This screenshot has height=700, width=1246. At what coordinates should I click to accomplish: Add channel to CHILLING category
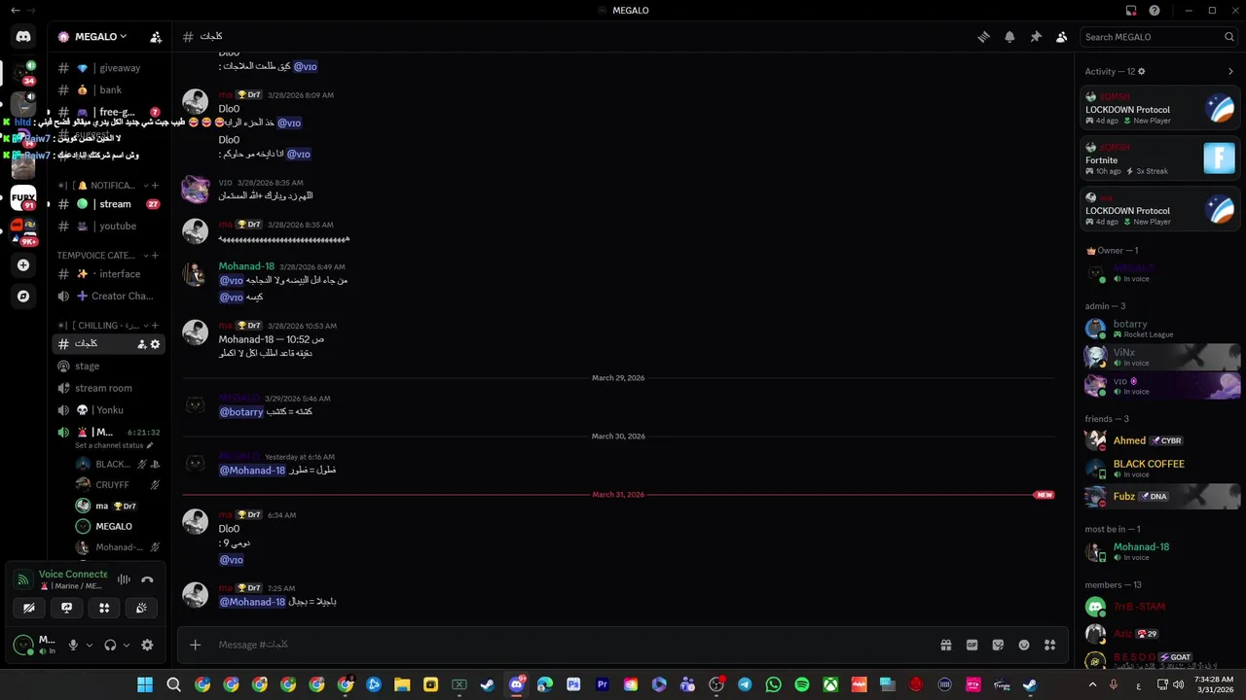[x=155, y=325]
